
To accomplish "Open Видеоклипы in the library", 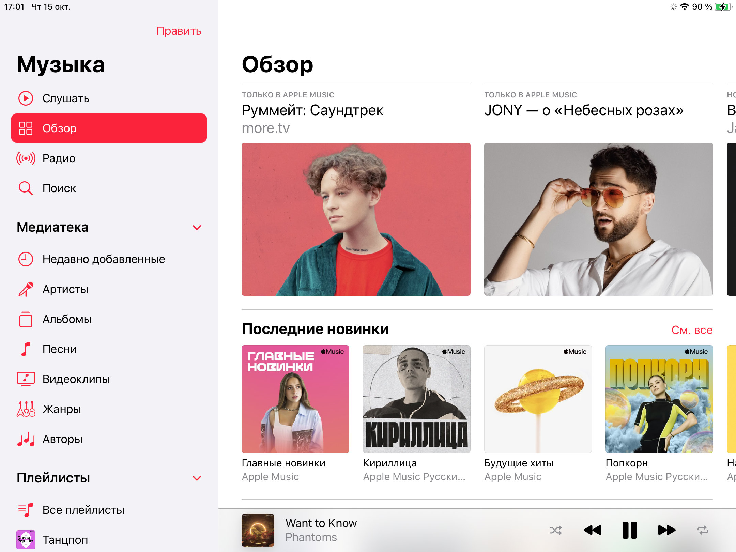I will click(109, 379).
